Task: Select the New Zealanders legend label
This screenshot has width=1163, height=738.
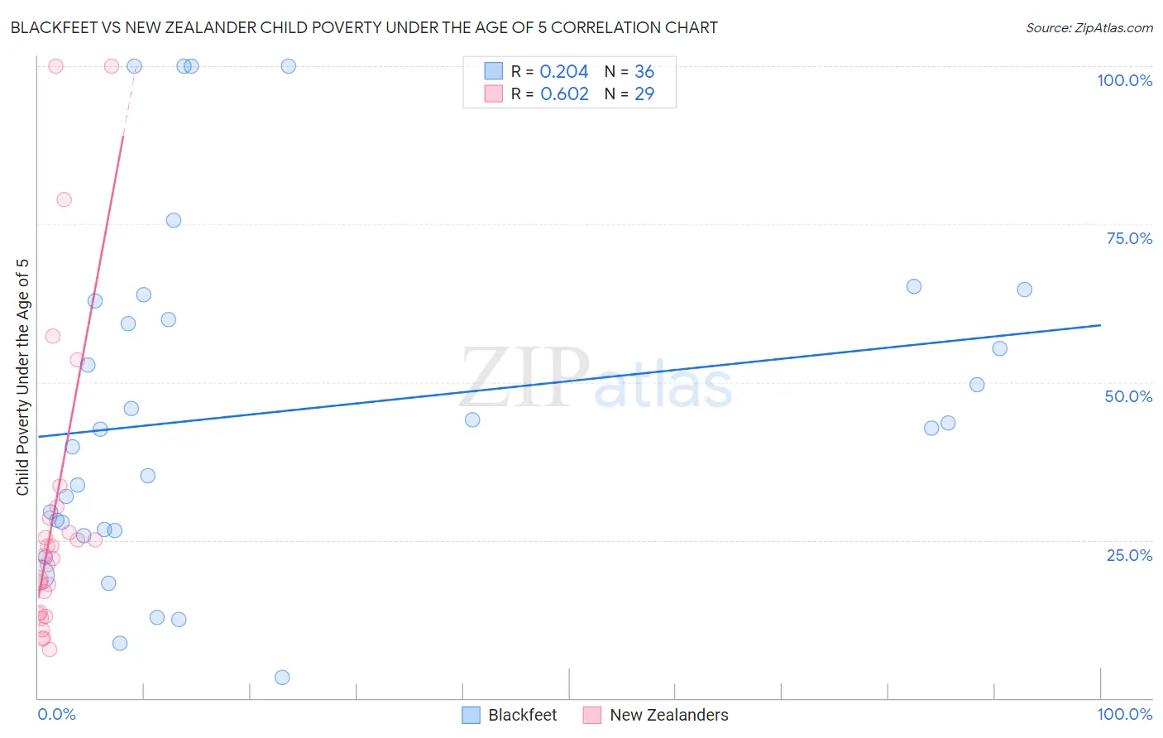Action: point(668,716)
